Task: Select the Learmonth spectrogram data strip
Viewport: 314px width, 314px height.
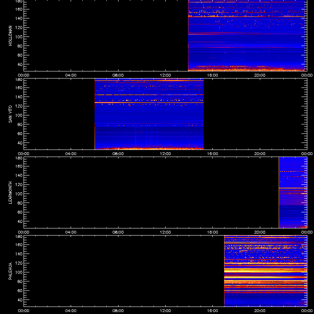Action: pyautogui.click(x=293, y=192)
